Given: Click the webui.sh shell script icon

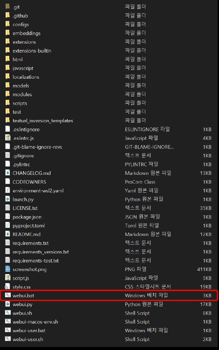Looking at the screenshot, I should [8, 313].
